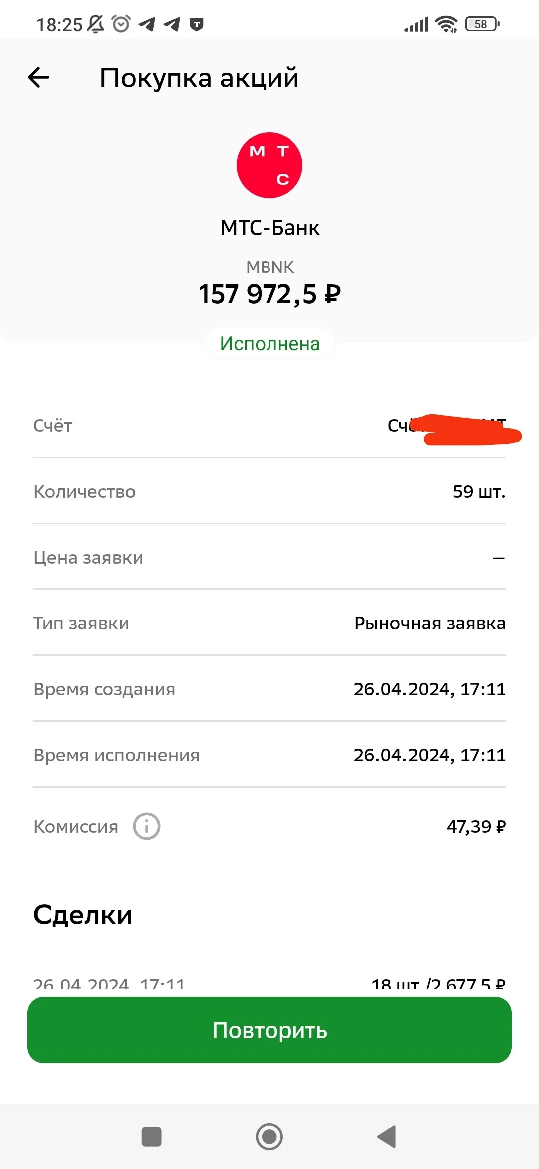
Task: Tap the 157 972,5 ₽ total amount
Action: [269, 294]
